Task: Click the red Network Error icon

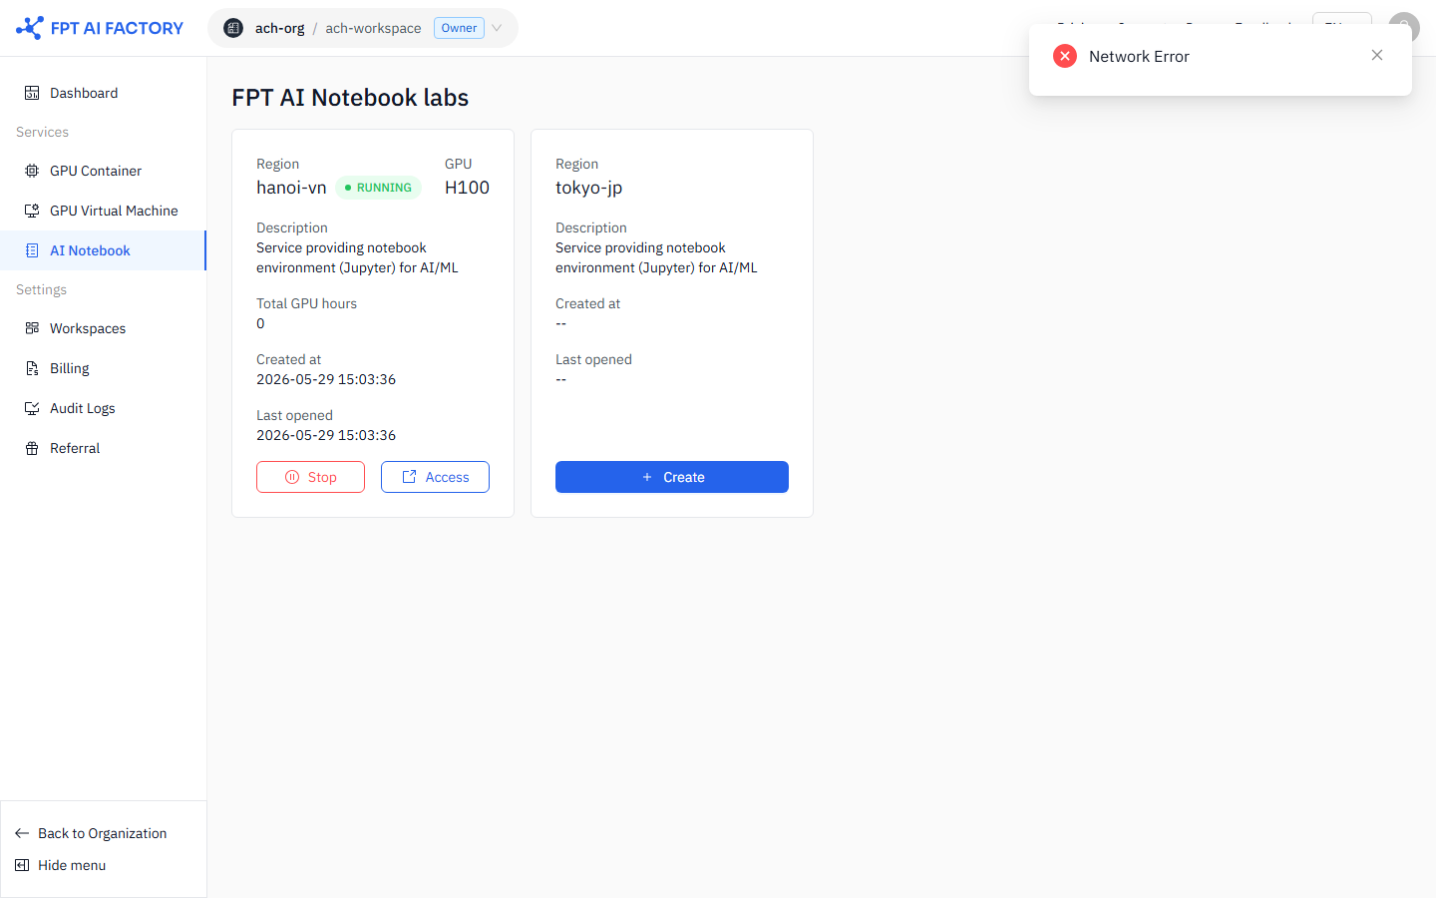Action: point(1065,56)
